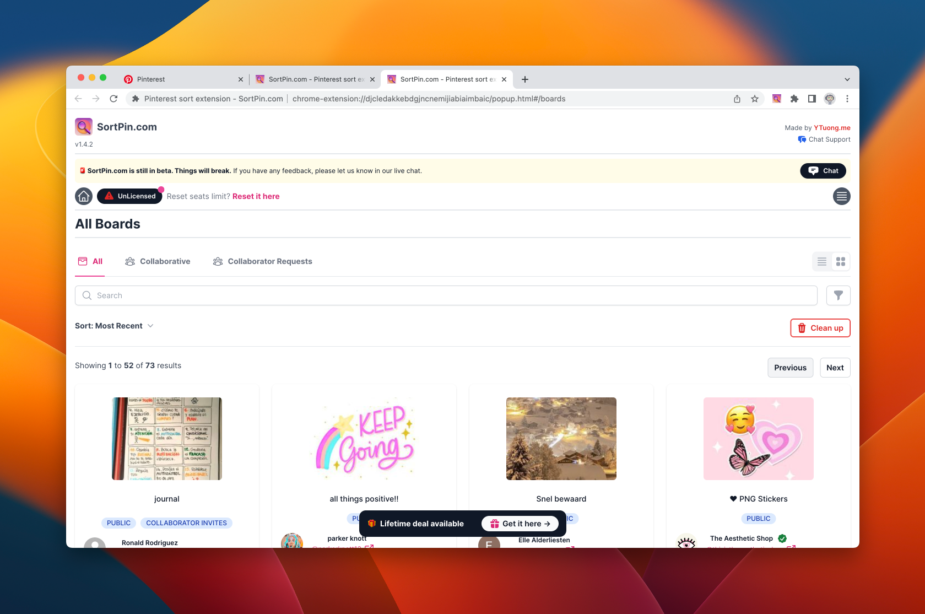Open the Sort: Most Recent dropdown
925x614 pixels.
click(114, 326)
